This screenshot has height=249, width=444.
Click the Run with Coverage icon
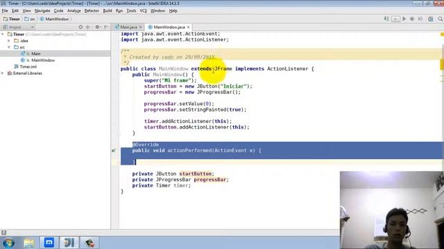click(420, 19)
